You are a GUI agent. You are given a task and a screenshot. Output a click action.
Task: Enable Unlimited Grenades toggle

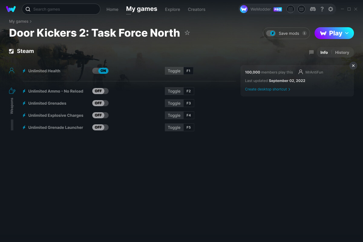pos(100,103)
